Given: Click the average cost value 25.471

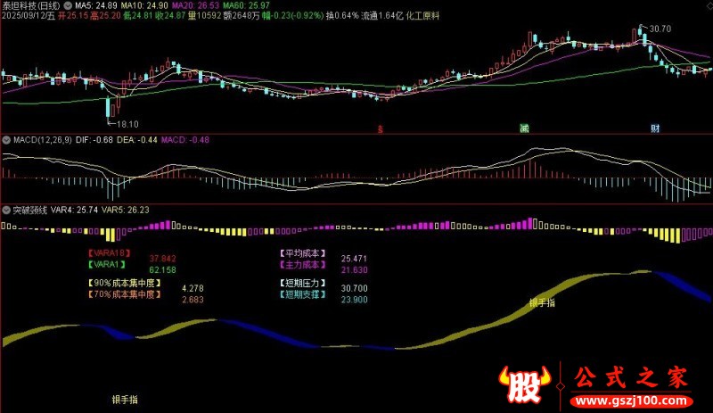Looking at the screenshot, I should pyautogui.click(x=354, y=259).
